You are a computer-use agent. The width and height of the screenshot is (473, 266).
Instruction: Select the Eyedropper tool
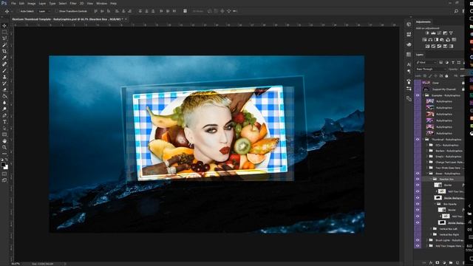tap(4, 58)
